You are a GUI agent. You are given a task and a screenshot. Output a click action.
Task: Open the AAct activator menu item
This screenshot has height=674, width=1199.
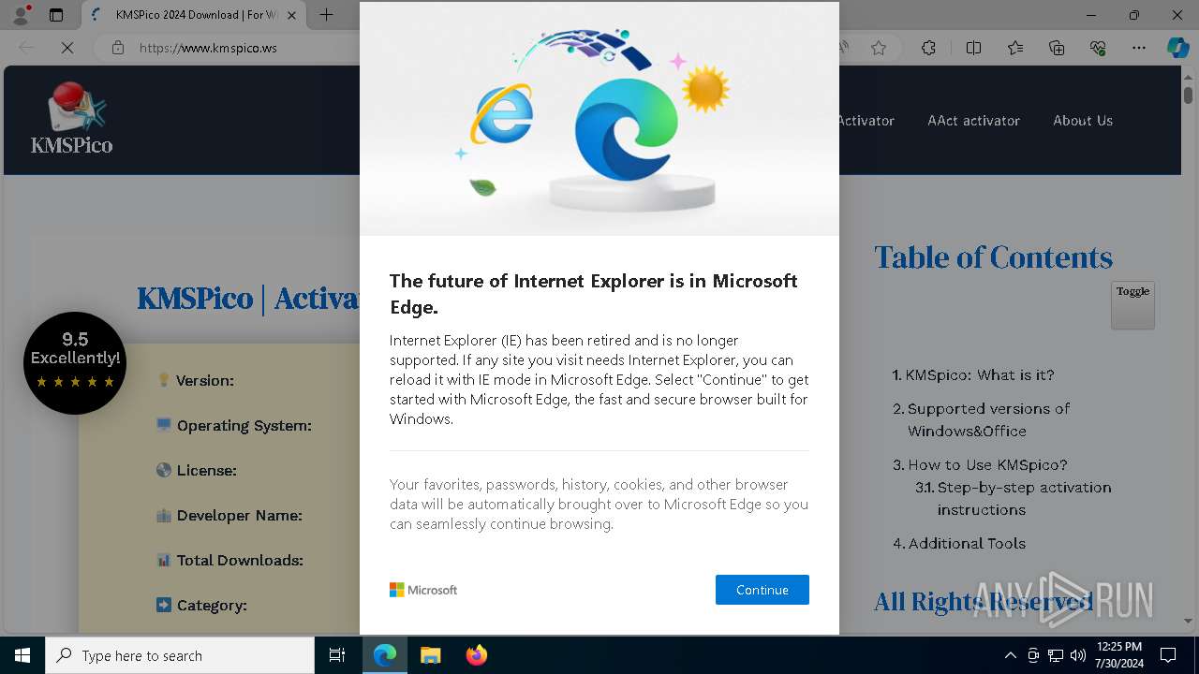click(973, 120)
